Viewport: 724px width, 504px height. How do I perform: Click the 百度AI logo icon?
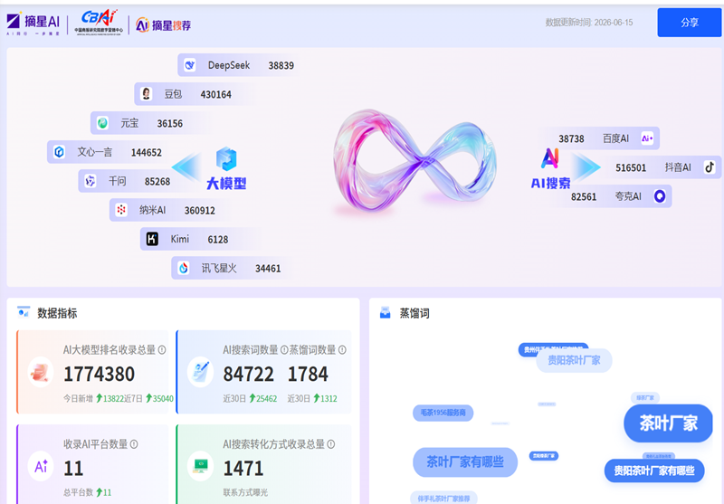(647, 138)
